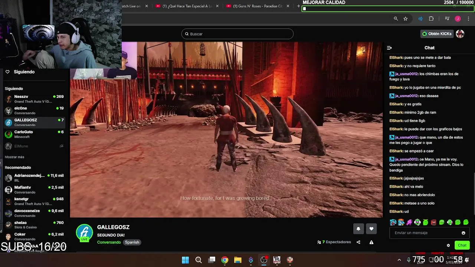Show hidden system tray icons
Screen dimensions: 475x267
(x=399, y=260)
